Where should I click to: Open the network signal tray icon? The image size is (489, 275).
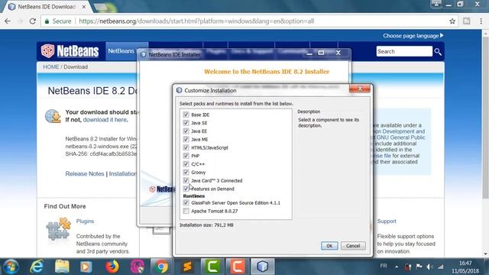pos(441,267)
